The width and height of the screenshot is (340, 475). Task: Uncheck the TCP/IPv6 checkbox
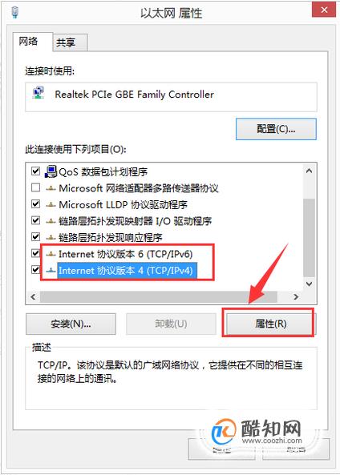[36, 253]
